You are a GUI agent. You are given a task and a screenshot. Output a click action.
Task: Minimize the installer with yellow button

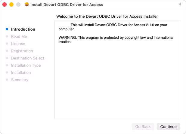(x=11, y=5)
